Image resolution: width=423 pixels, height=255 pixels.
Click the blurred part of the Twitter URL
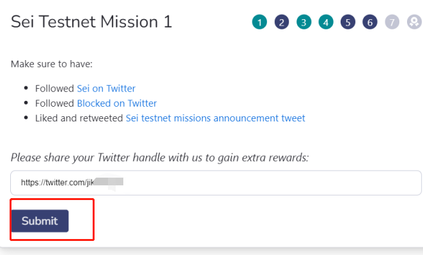[109, 182]
